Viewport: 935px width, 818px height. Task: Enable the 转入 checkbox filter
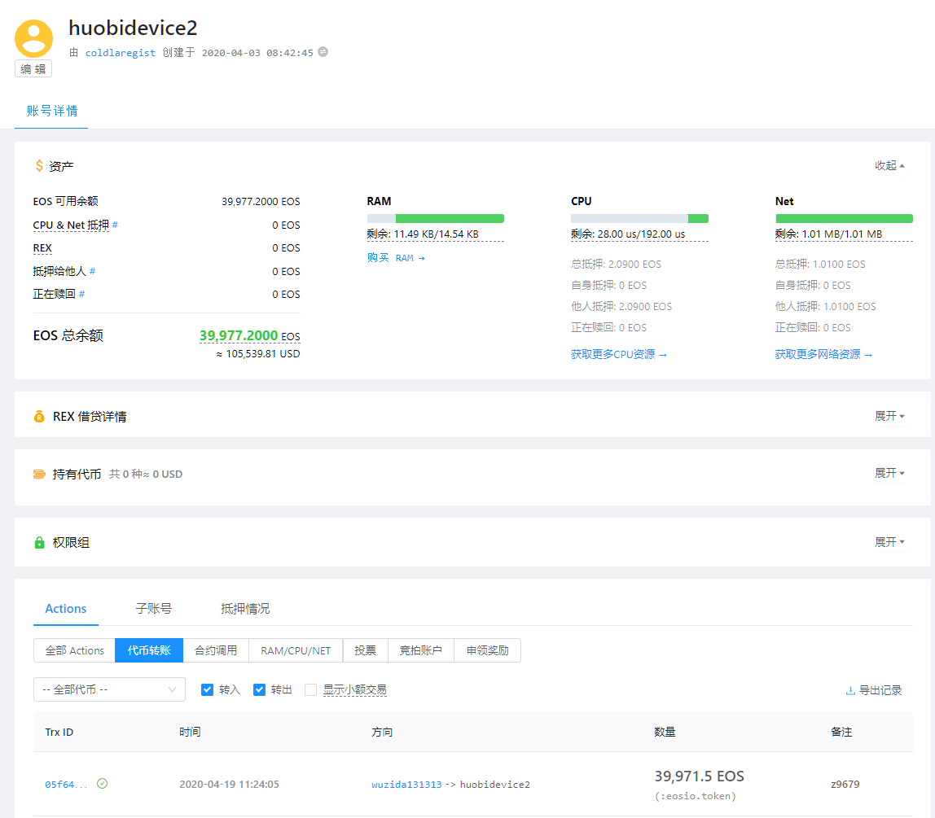(208, 690)
